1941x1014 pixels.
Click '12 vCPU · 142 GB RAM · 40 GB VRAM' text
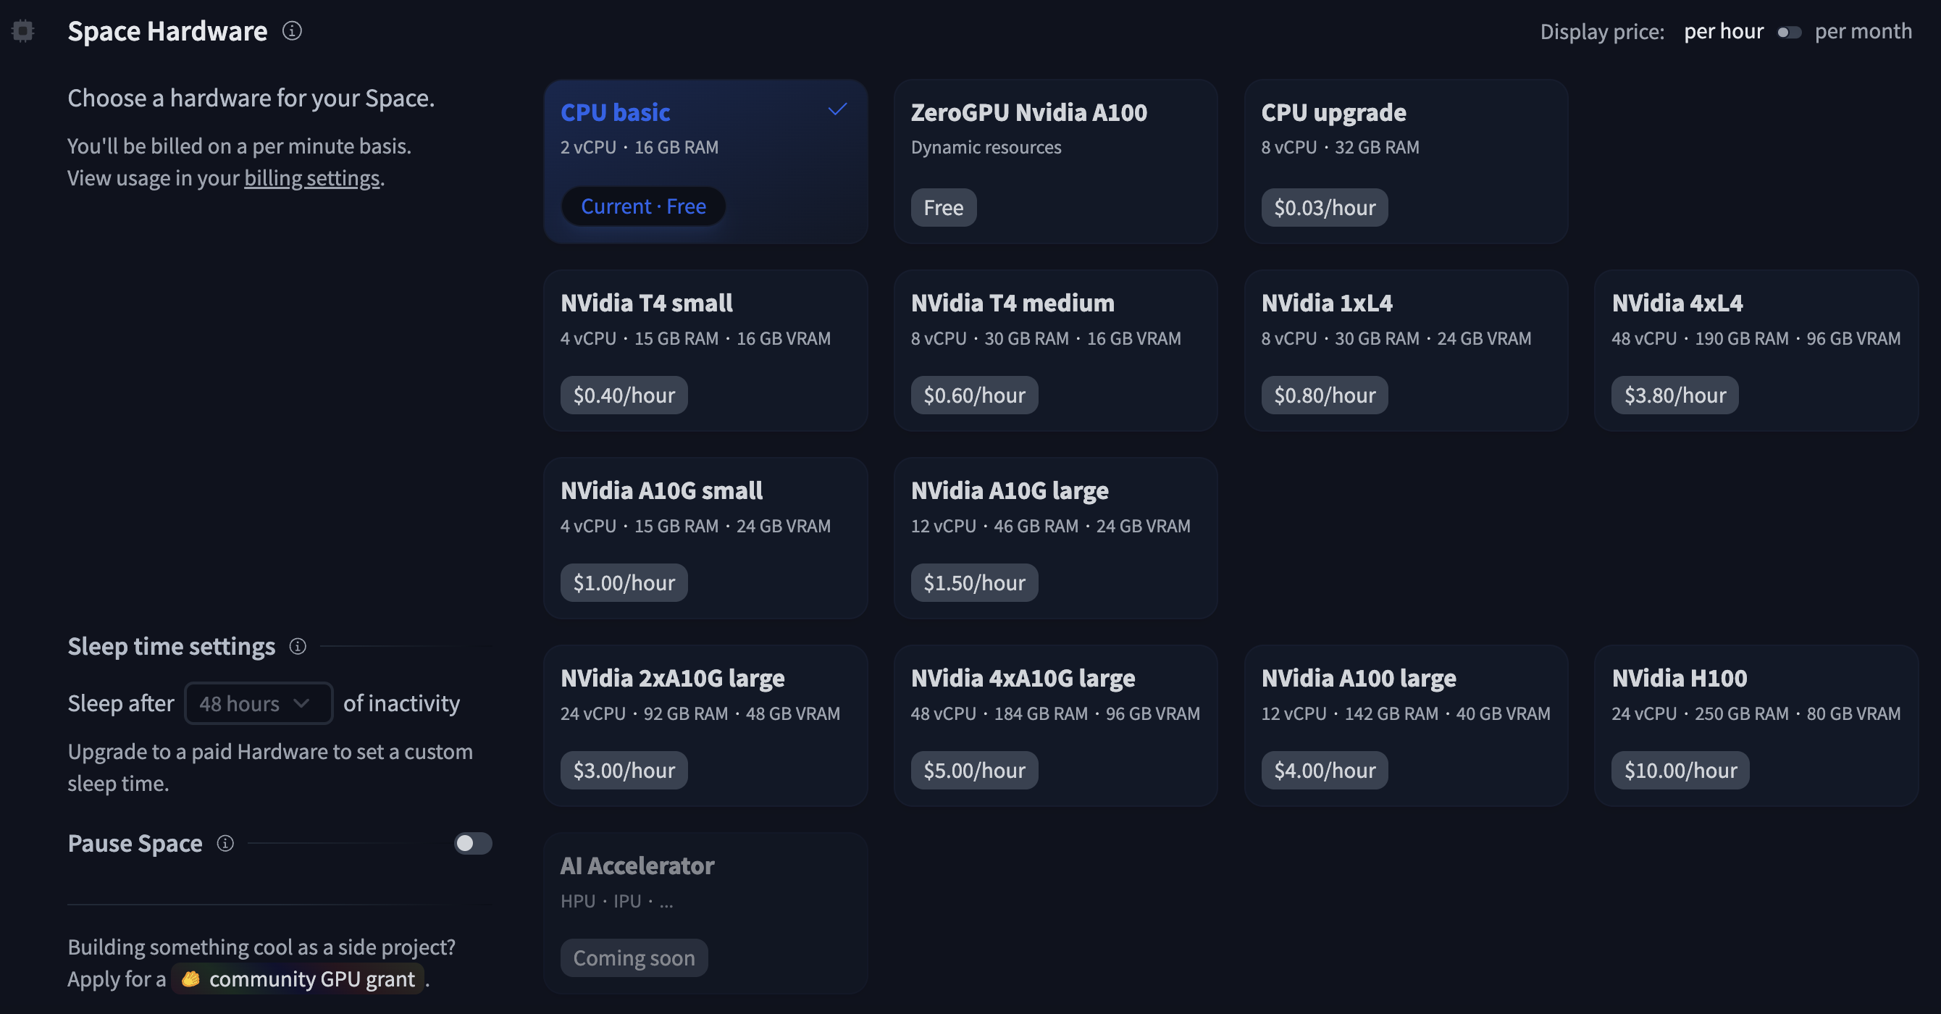[1405, 713]
